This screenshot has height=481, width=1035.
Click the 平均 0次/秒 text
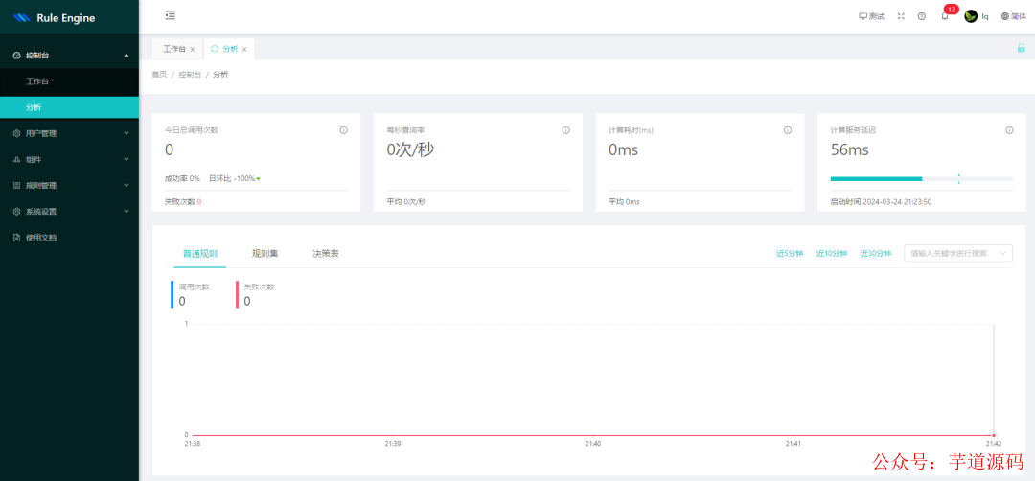click(406, 202)
